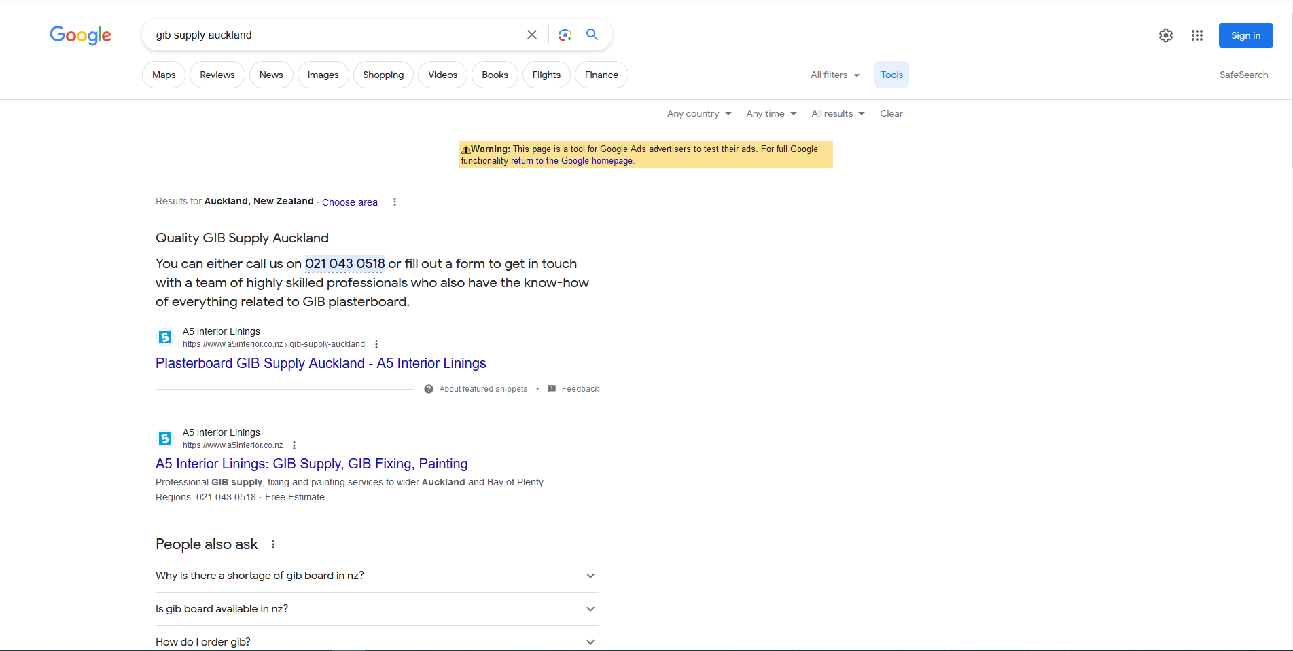Image resolution: width=1293 pixels, height=651 pixels.
Task: Open the options dots beside Choose area
Action: click(395, 202)
